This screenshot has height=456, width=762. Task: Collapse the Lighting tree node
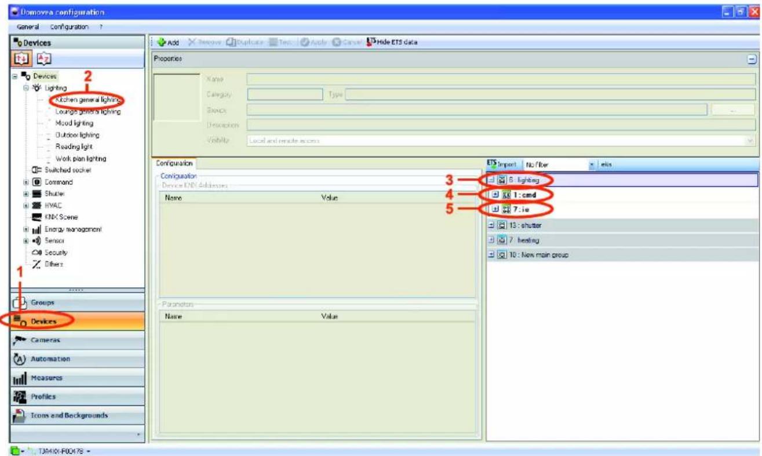click(x=25, y=88)
